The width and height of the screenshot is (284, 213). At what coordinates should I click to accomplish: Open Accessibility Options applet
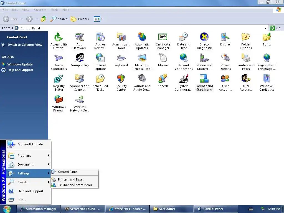[59, 41]
